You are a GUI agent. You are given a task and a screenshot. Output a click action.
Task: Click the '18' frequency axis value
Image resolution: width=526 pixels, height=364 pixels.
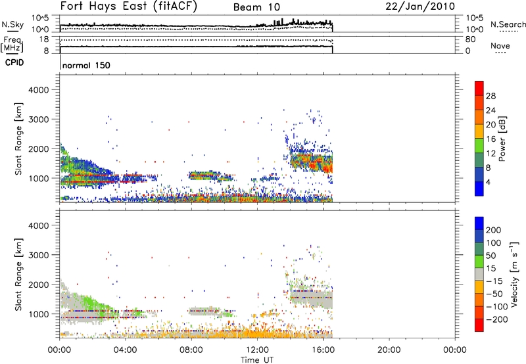click(44, 39)
